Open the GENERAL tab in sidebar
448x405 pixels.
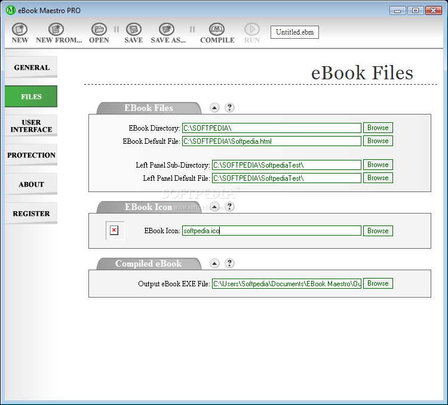(31, 67)
